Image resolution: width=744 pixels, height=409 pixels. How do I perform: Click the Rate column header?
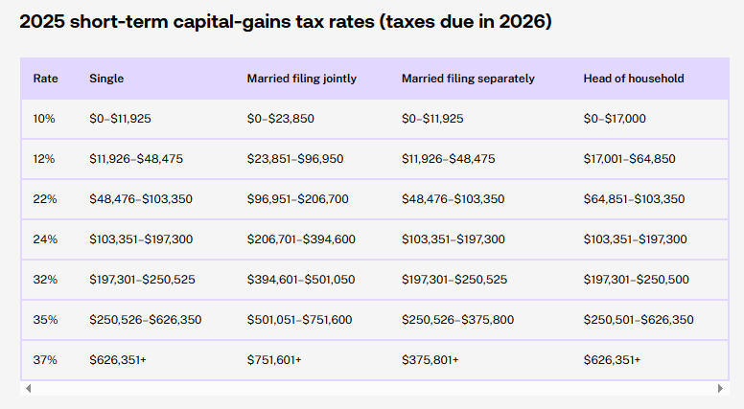pos(44,79)
